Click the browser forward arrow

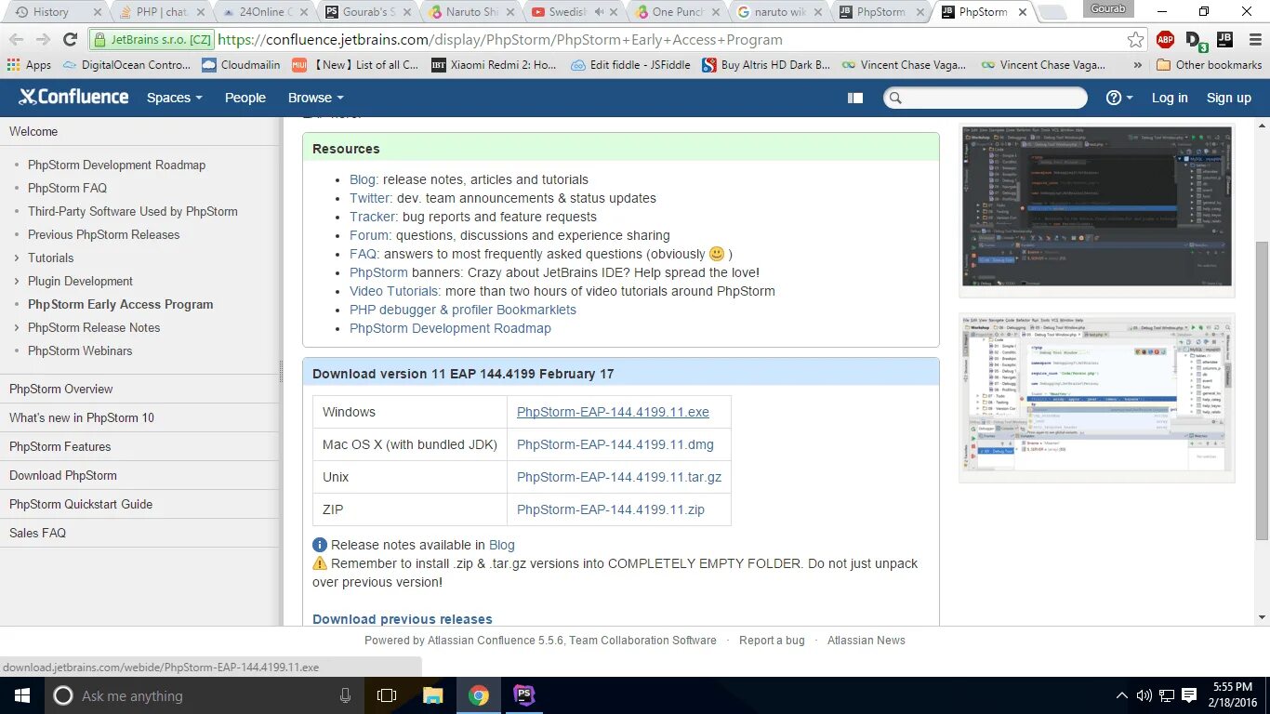pyautogui.click(x=43, y=40)
